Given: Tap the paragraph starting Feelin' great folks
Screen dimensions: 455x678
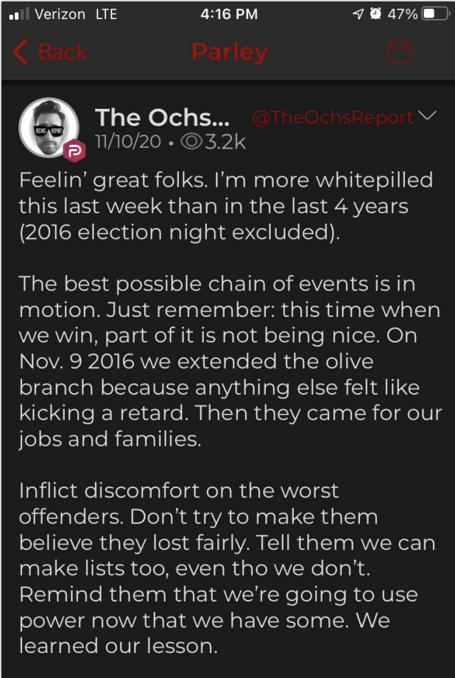Looking at the screenshot, I should pyautogui.click(x=225, y=206).
